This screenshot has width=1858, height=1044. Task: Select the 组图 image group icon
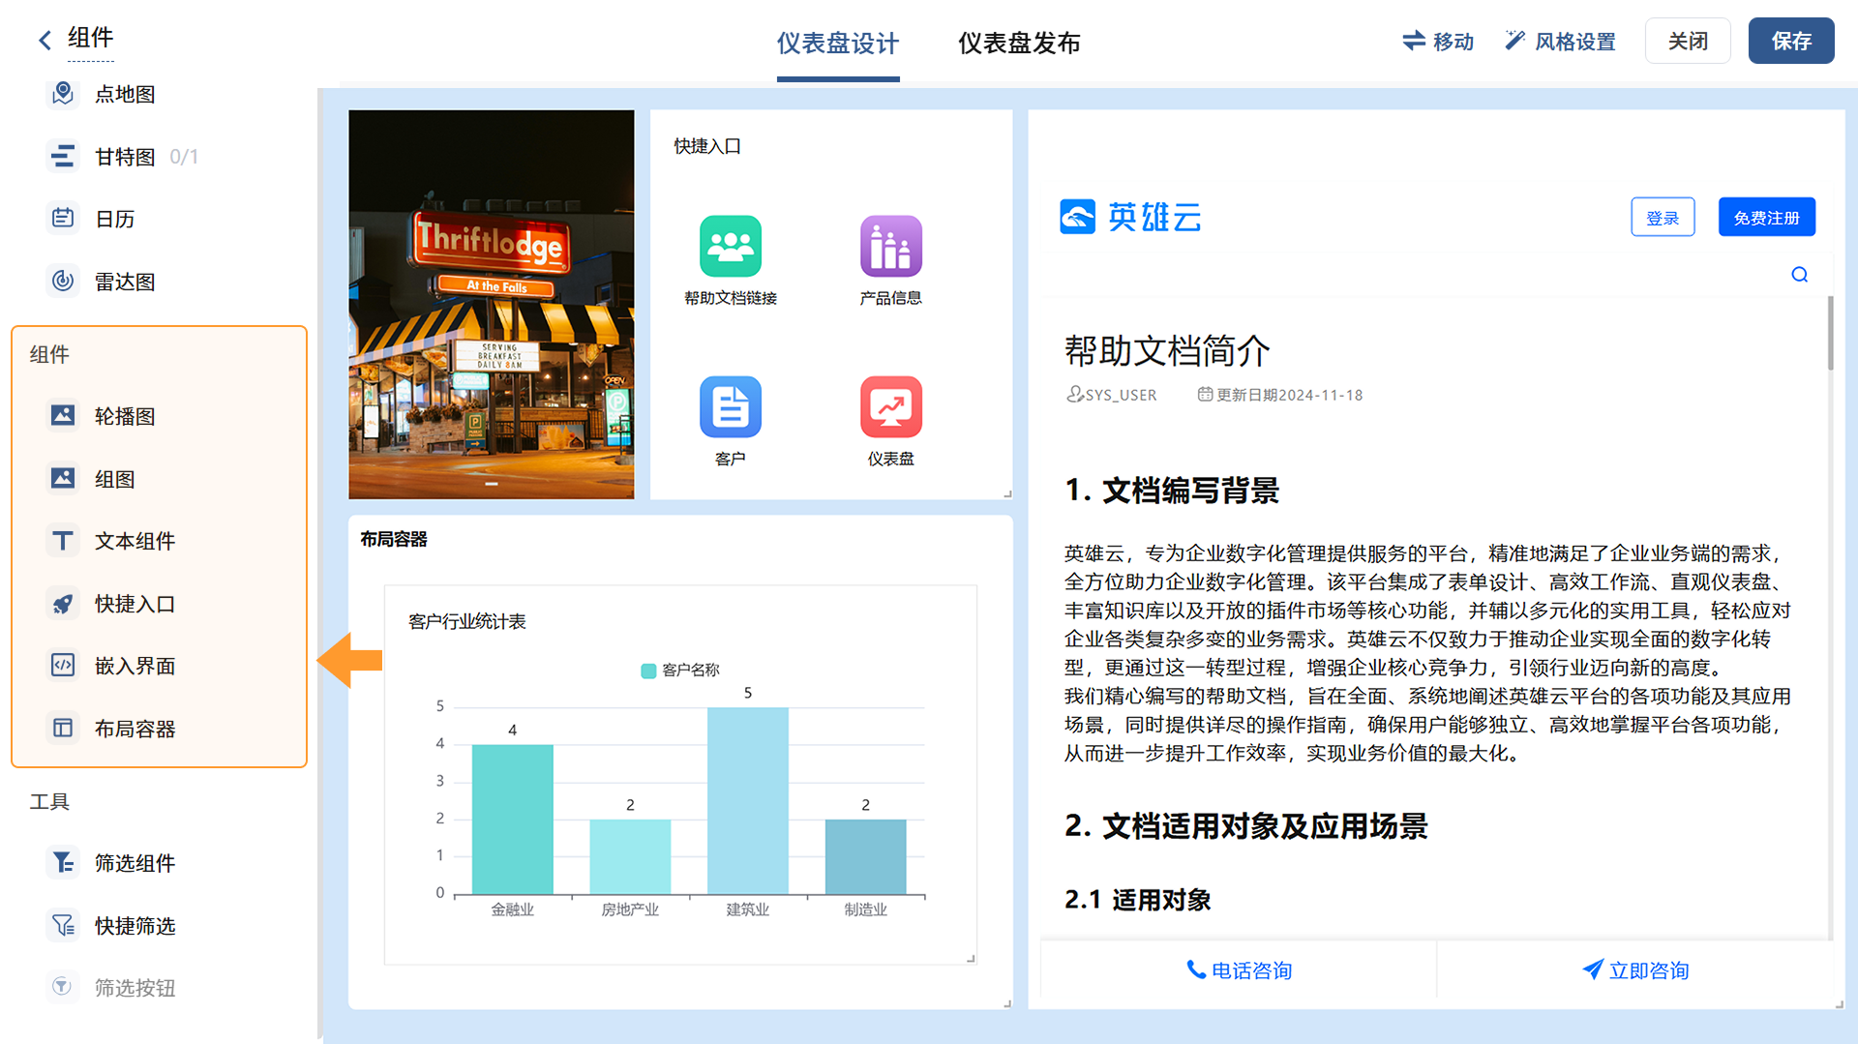(x=63, y=479)
